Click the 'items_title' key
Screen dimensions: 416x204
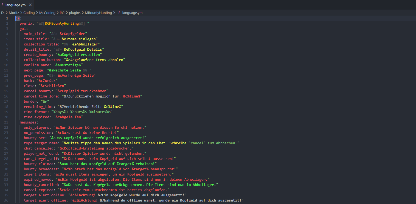coord(35,39)
